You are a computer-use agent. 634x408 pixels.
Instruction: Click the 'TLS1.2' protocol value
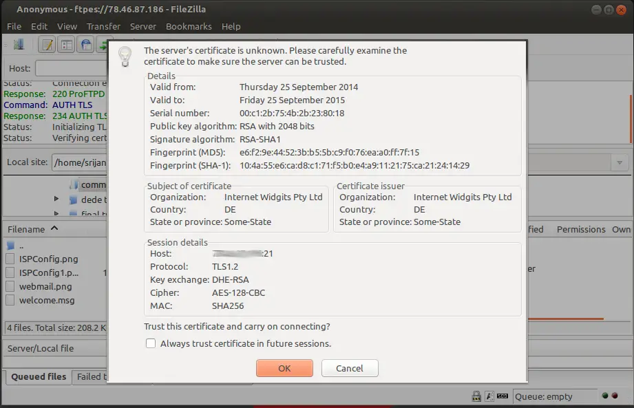(x=225, y=267)
